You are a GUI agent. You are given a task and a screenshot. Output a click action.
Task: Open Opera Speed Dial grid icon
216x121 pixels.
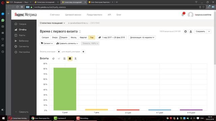[22, 7]
